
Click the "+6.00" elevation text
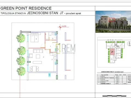point(64,26)
